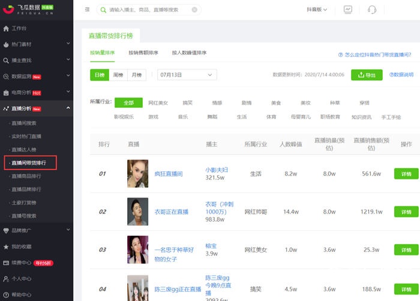Toggle the sidebar collapse hamburger icon

pos(88,10)
